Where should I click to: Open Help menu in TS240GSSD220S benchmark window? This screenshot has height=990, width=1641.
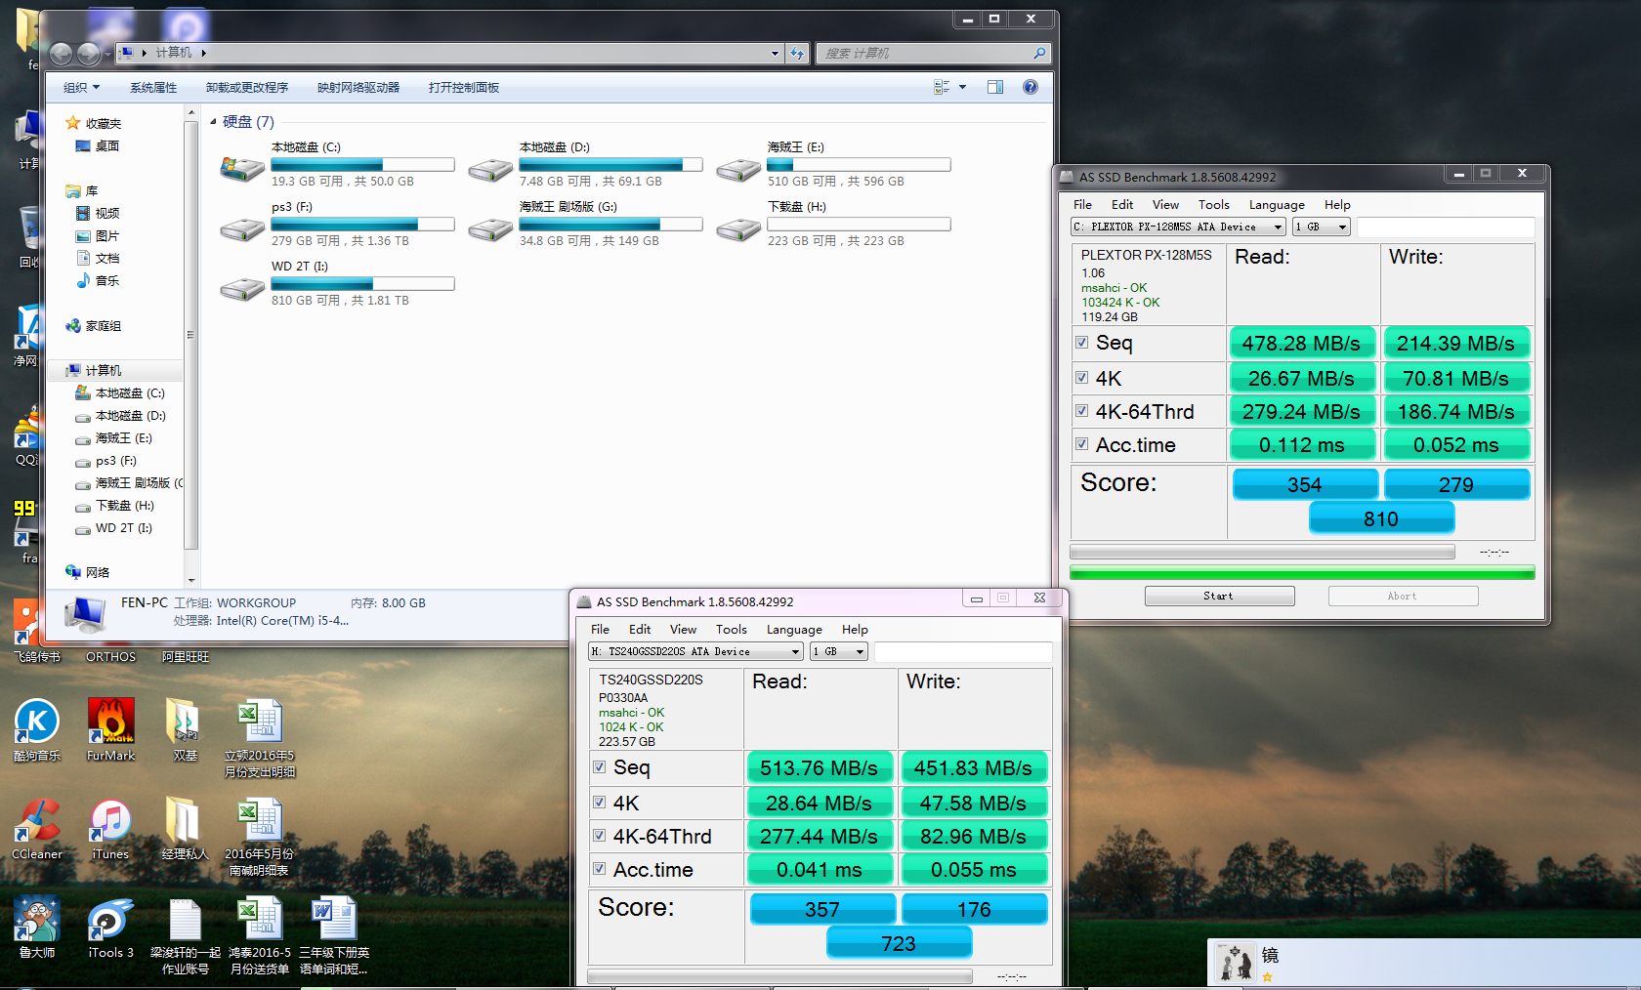point(855,630)
